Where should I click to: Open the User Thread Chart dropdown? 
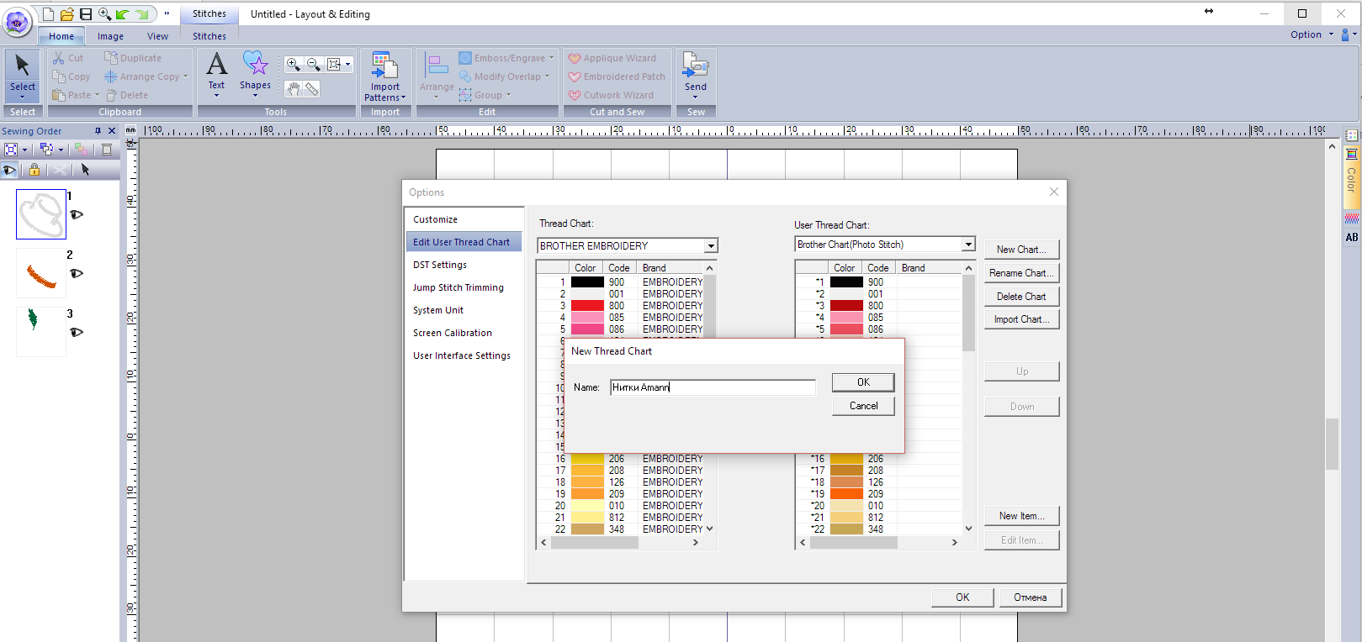coord(968,245)
